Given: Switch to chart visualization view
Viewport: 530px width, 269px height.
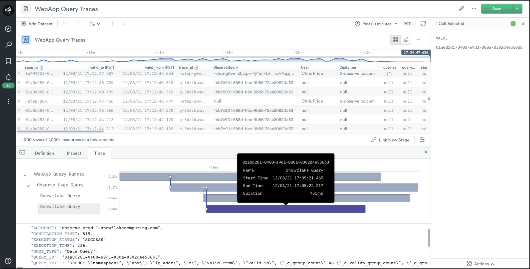Looking at the screenshot, I should pos(406,40).
